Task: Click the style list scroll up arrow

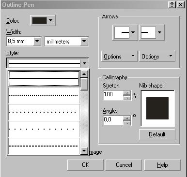Action: (x=84, y=74)
